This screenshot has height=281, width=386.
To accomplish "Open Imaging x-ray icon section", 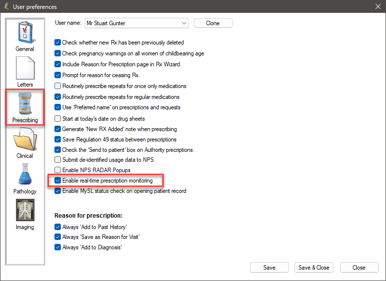I will point(25,211).
